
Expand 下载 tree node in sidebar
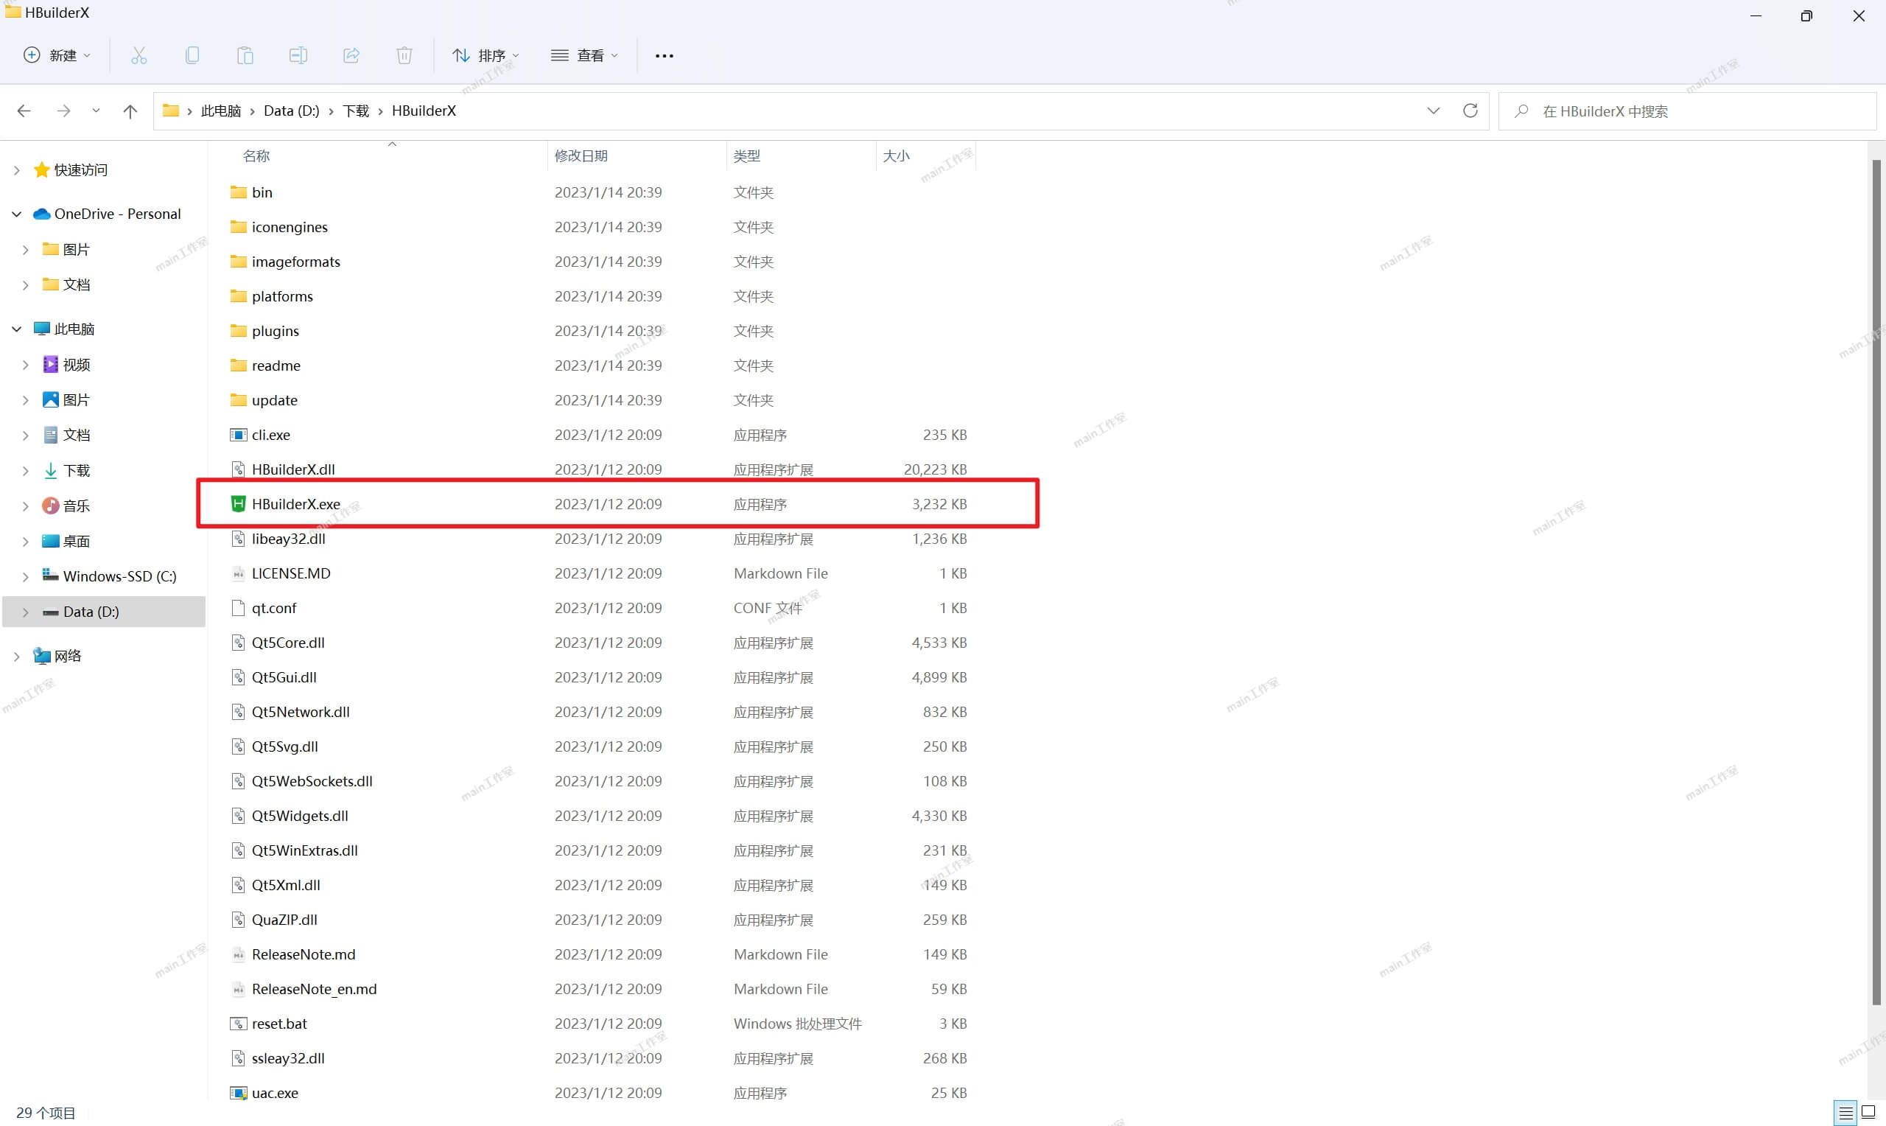[26, 470]
